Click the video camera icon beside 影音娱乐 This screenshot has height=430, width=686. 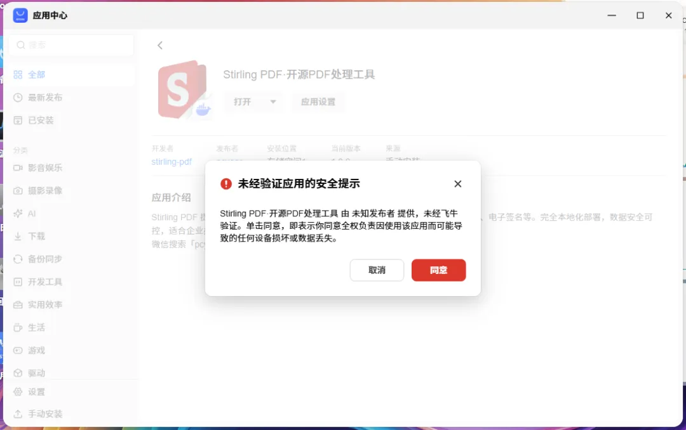point(18,168)
